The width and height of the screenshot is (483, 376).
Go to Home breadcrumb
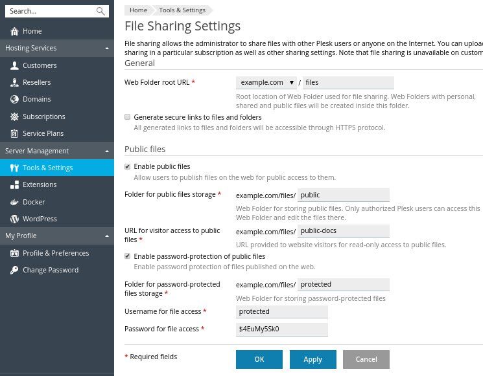(x=138, y=10)
